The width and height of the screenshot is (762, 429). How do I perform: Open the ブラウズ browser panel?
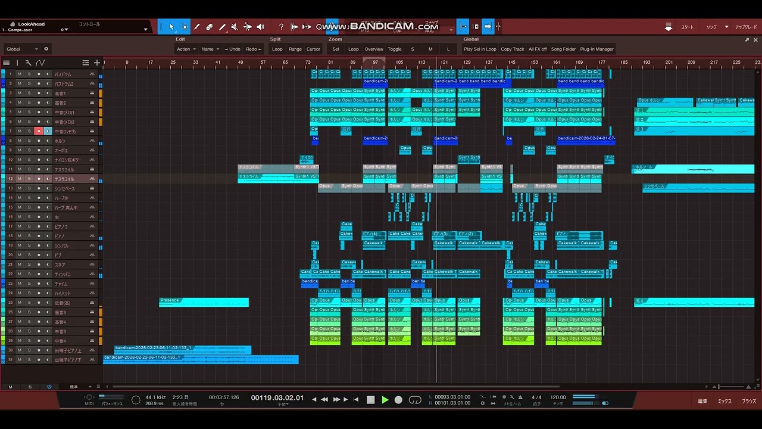(x=749, y=402)
